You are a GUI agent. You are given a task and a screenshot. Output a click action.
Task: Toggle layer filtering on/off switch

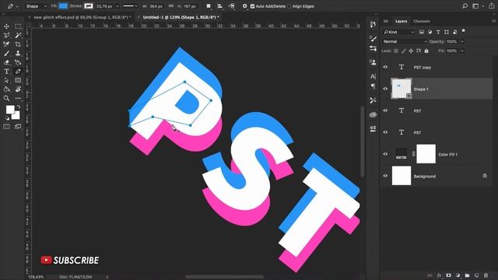[x=464, y=31]
